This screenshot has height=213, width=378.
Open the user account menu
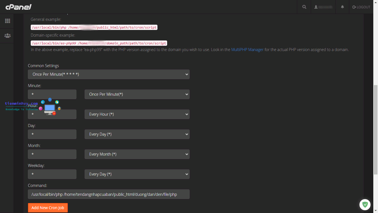pos(323,7)
